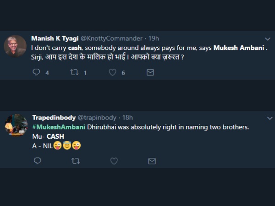Like the Trapedinbody tweet

[114, 161]
